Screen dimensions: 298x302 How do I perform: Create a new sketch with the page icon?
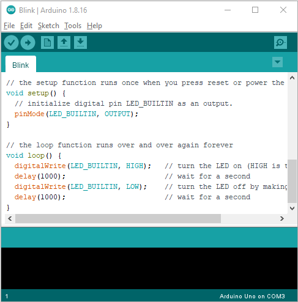[x=47, y=43]
